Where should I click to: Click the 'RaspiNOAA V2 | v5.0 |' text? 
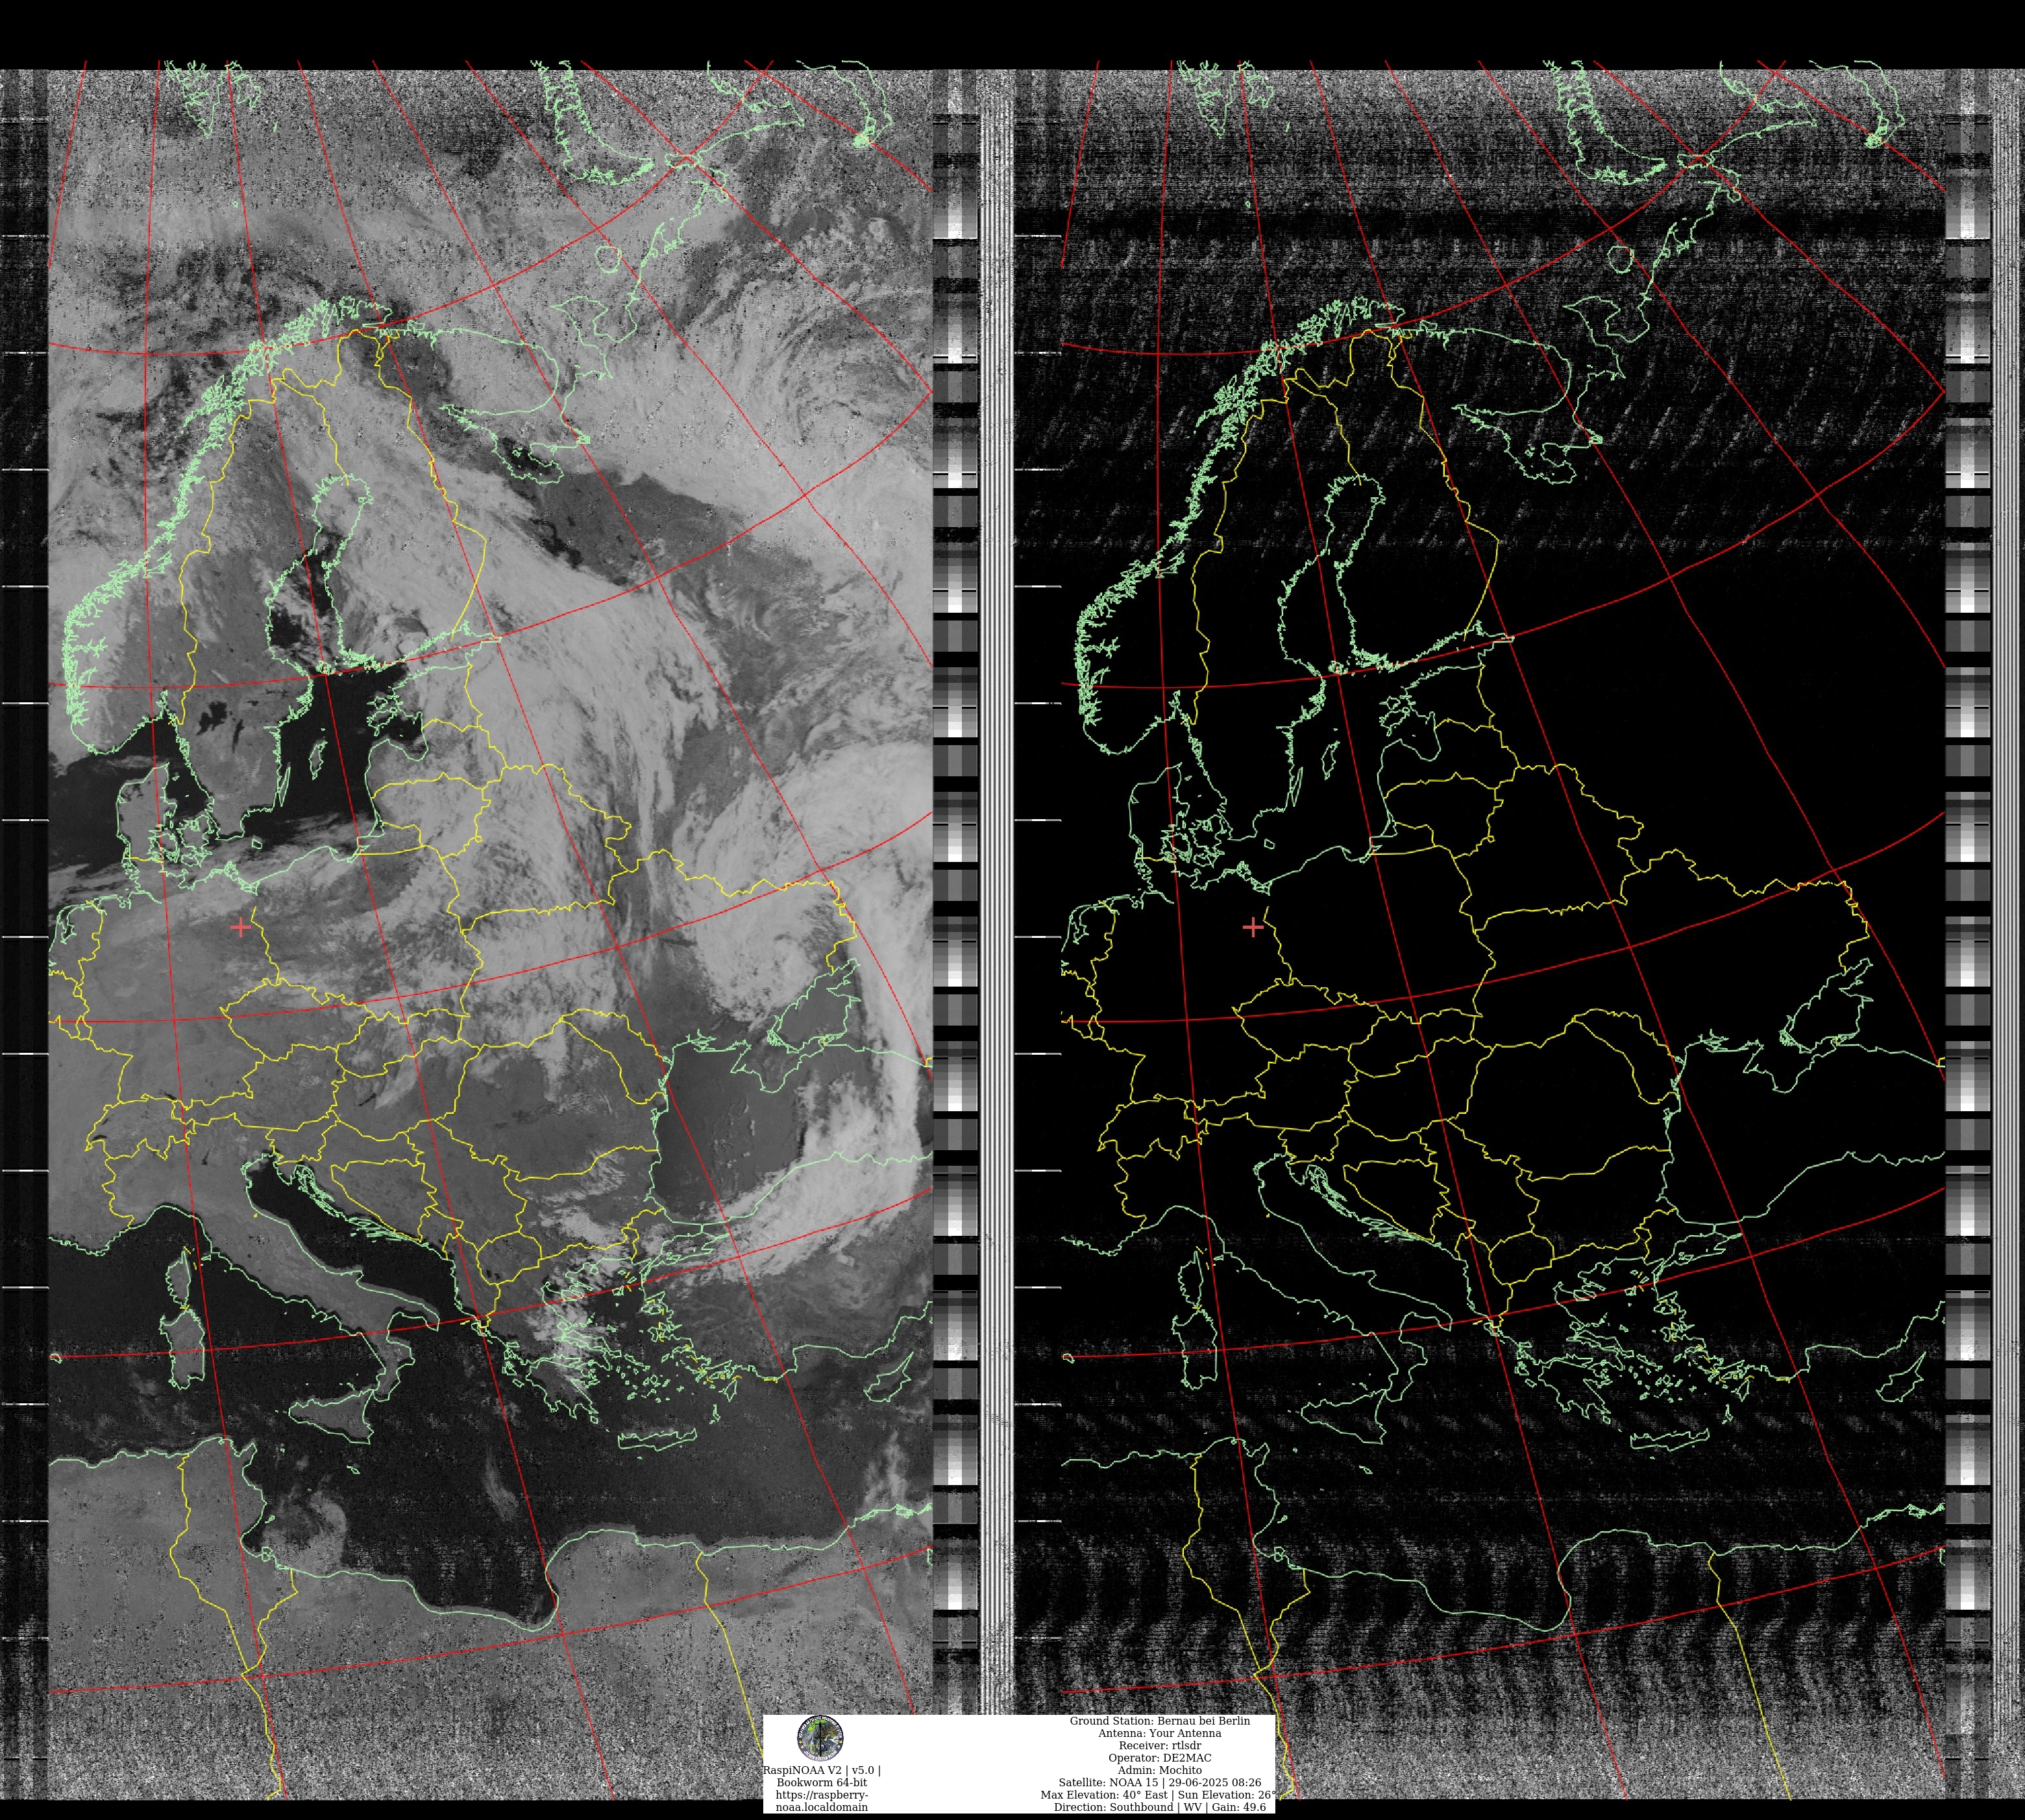point(822,1770)
